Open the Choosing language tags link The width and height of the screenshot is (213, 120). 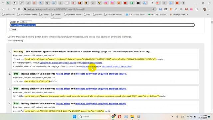pos(91,63)
